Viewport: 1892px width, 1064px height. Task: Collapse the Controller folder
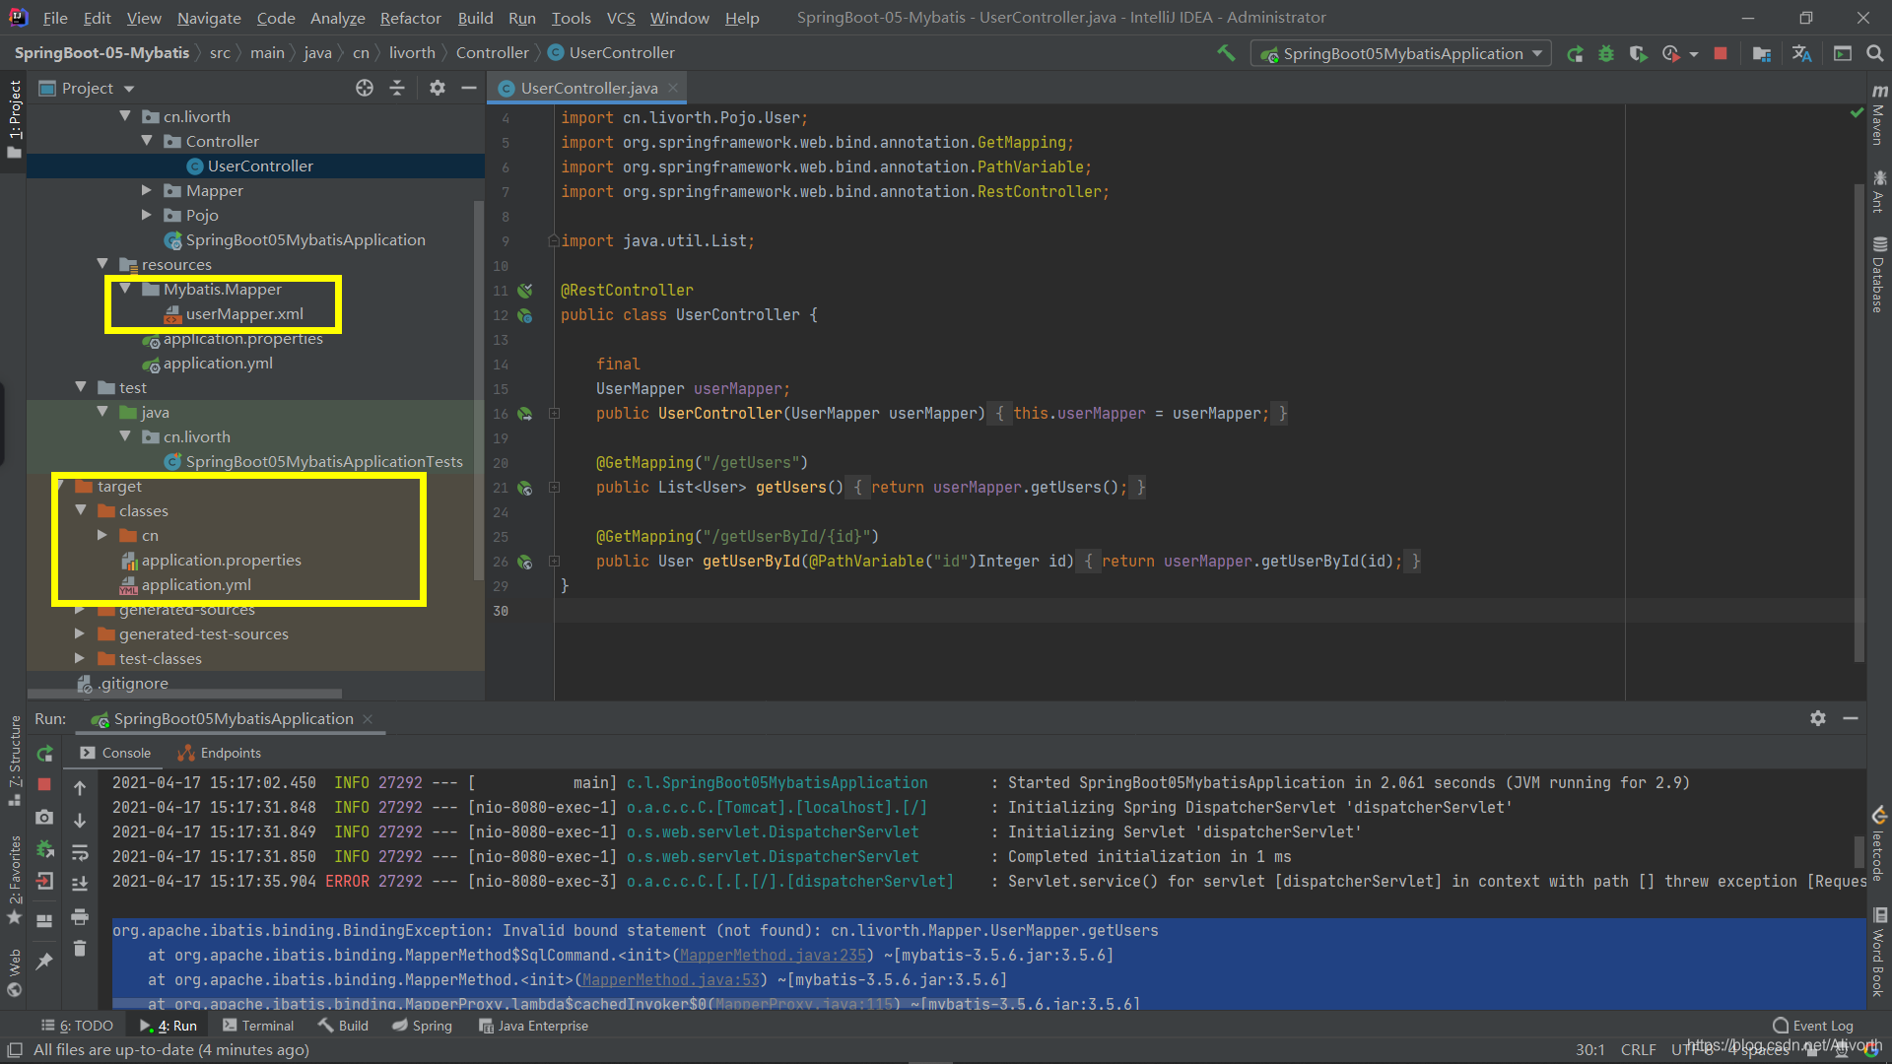[x=147, y=141]
